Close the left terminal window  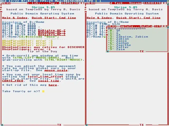click(81, 3)
